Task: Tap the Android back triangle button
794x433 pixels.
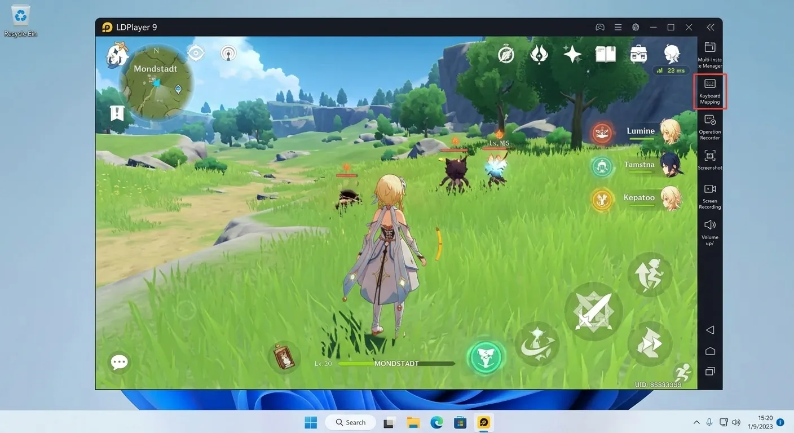Action: point(710,330)
